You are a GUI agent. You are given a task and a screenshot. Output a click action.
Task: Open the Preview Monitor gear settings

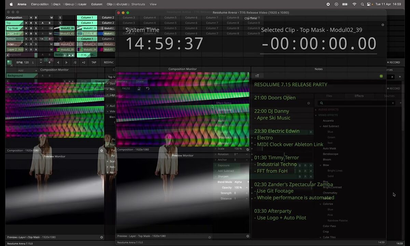[x=248, y=236]
